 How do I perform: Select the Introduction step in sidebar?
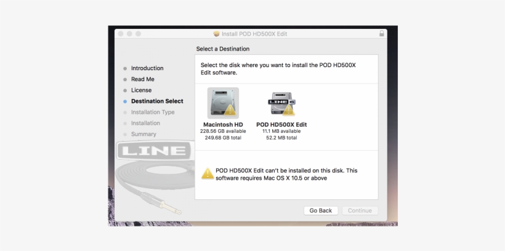click(x=147, y=68)
